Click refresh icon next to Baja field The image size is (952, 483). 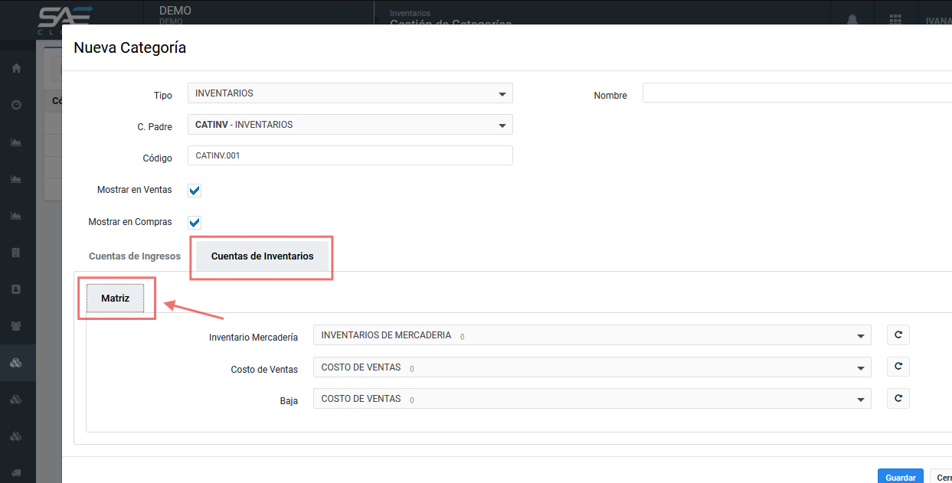click(898, 399)
